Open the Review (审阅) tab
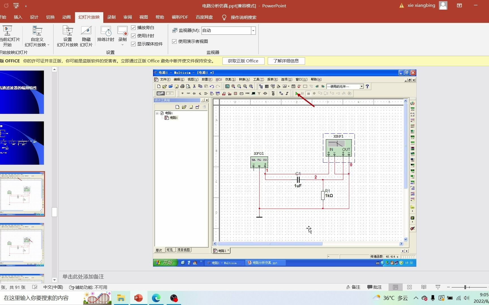This screenshot has height=305, width=489. 128,17
